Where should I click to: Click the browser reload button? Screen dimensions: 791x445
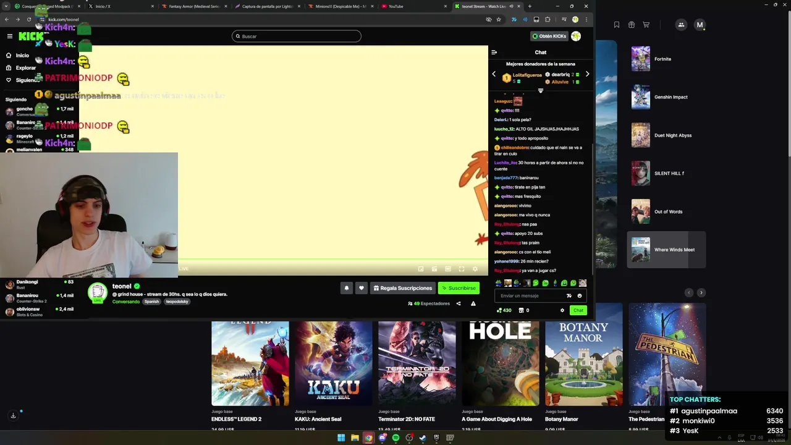click(x=29, y=19)
